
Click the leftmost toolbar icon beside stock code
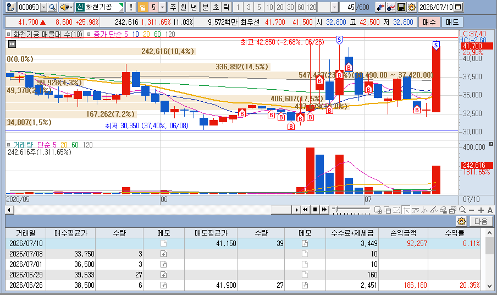[x=10, y=7]
